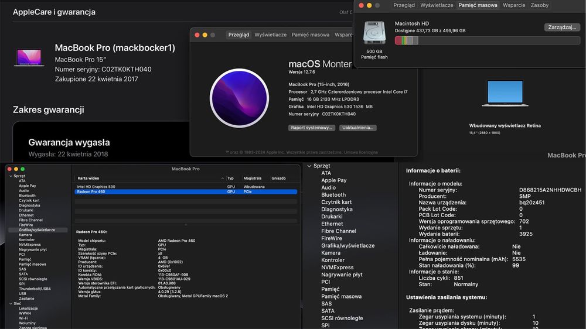Click the Zakupione 22 kwietnia 2017 text
Viewport: 586px width, 329px height.
pyautogui.click(x=97, y=79)
